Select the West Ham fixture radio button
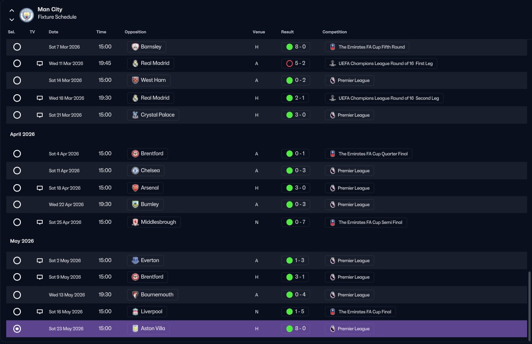This screenshot has width=532, height=344. [x=17, y=81]
